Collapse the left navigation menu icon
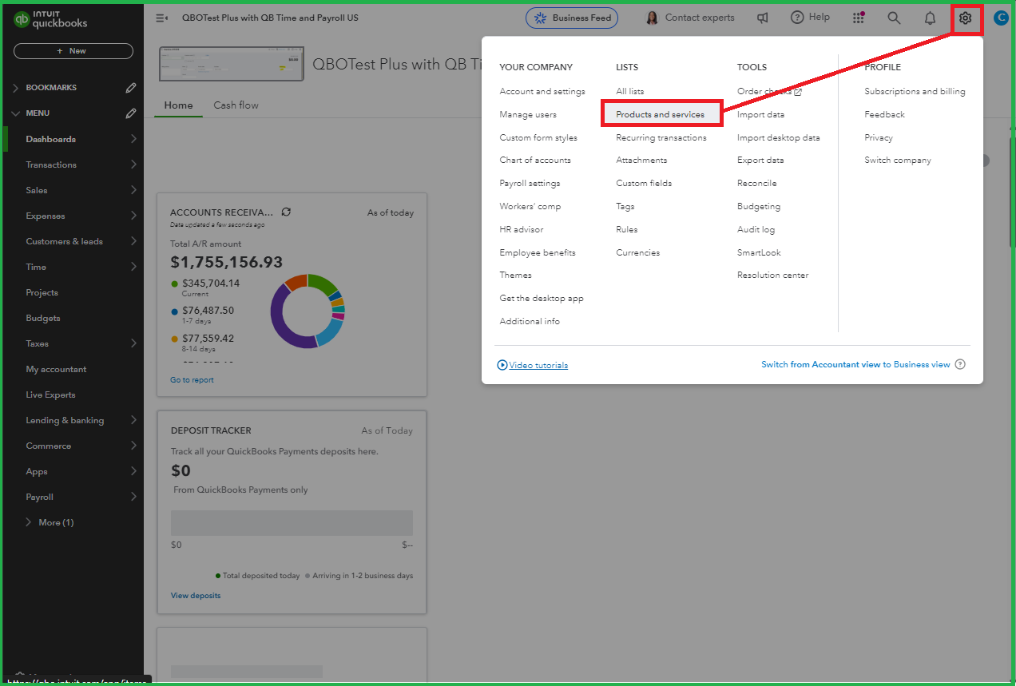 pos(161,18)
